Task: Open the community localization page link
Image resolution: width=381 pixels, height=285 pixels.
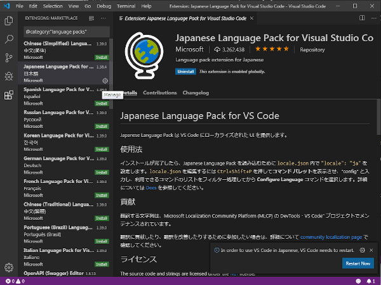Action: pyautogui.click(x=331, y=237)
